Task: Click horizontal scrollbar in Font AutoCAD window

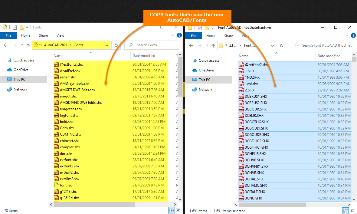Action: point(272,205)
